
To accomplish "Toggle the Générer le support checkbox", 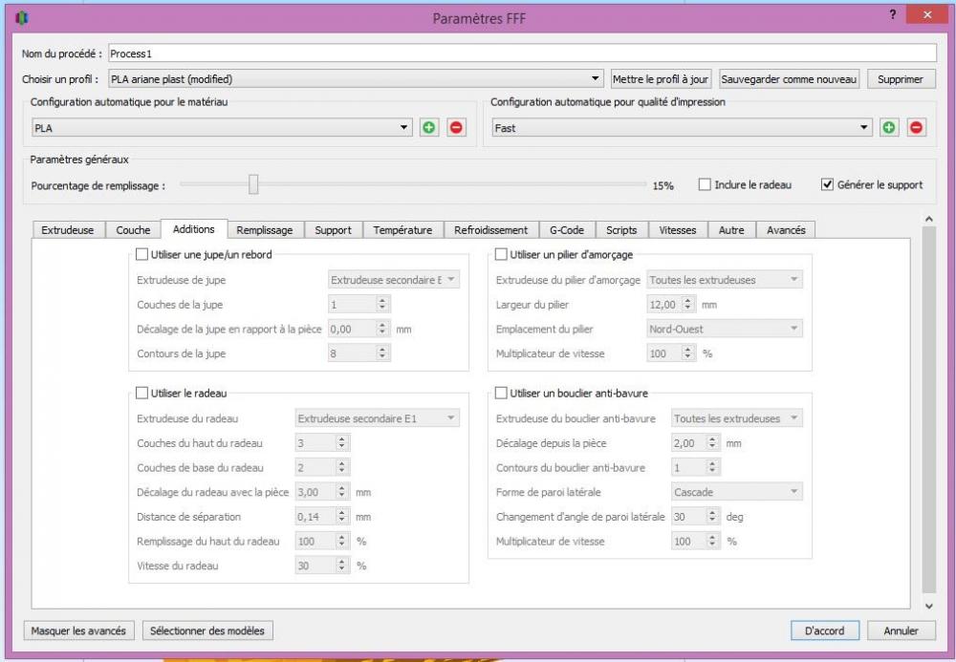I will 827,184.
